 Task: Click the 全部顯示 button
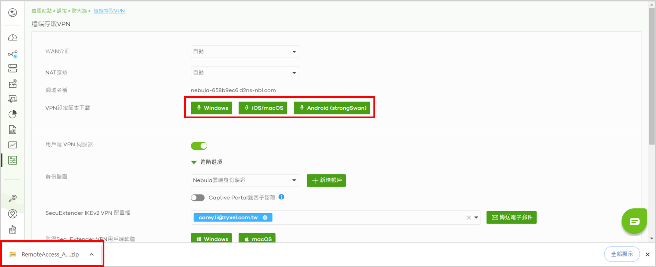[x=622, y=254]
